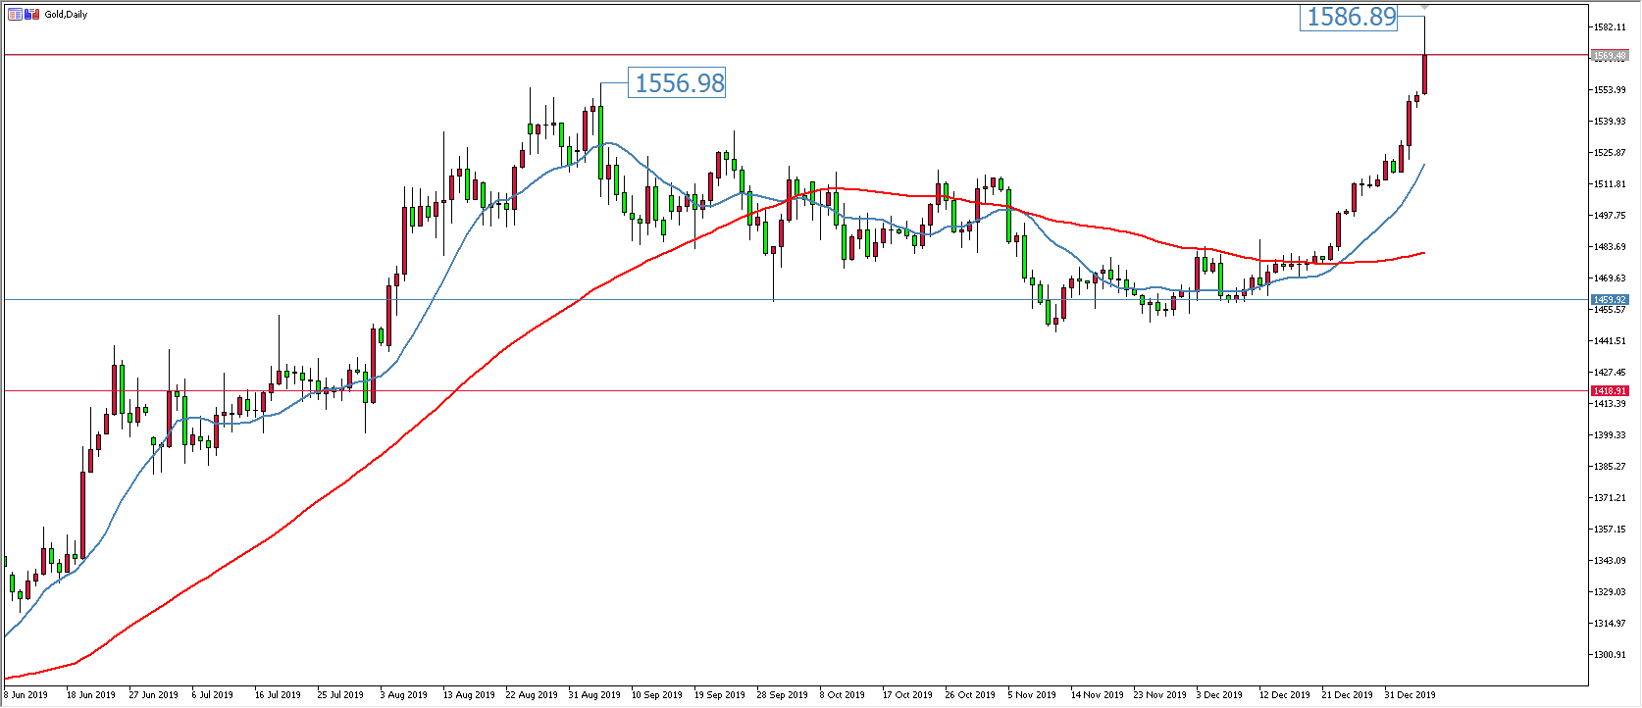Click the 12 Dec 2019 date label

pos(1285,695)
